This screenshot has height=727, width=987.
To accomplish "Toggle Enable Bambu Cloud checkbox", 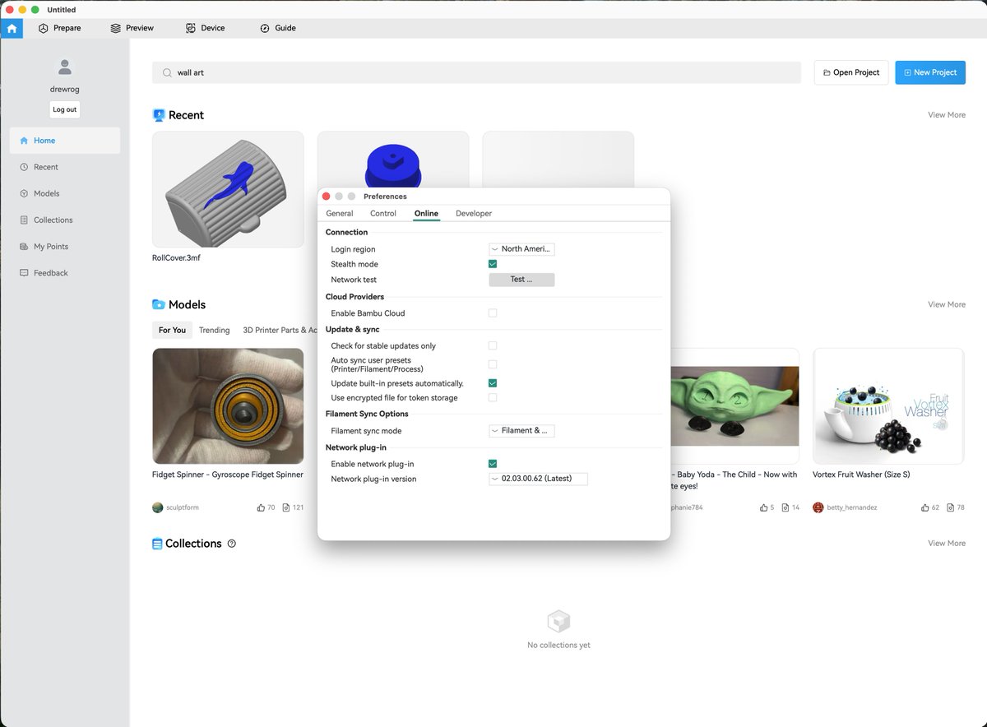I will tap(493, 313).
